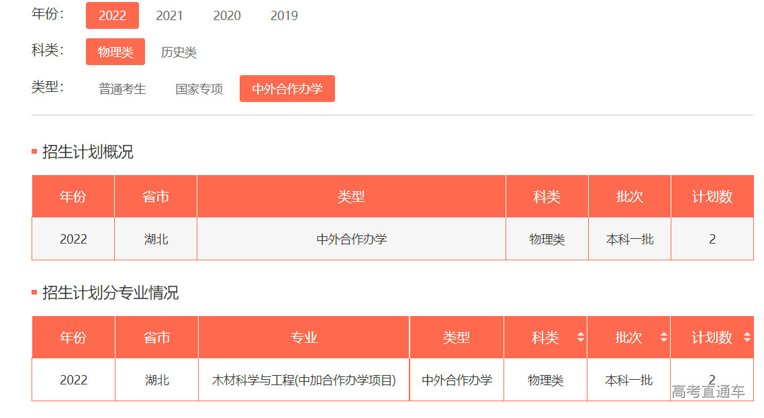Choose the 2020 year option
Screen dimensions: 764x418
[227, 15]
